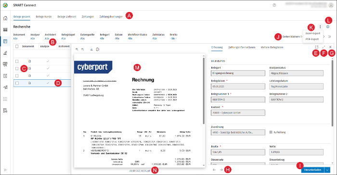337x175 pixels.
Task: Click the second sidebar icon below Home
Action: (x=5, y=30)
